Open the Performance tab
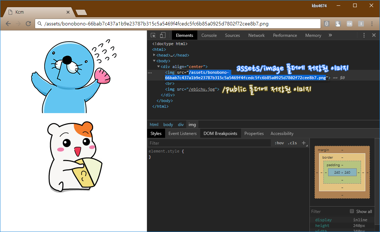Screen dimensions: 380x232 [285, 35]
